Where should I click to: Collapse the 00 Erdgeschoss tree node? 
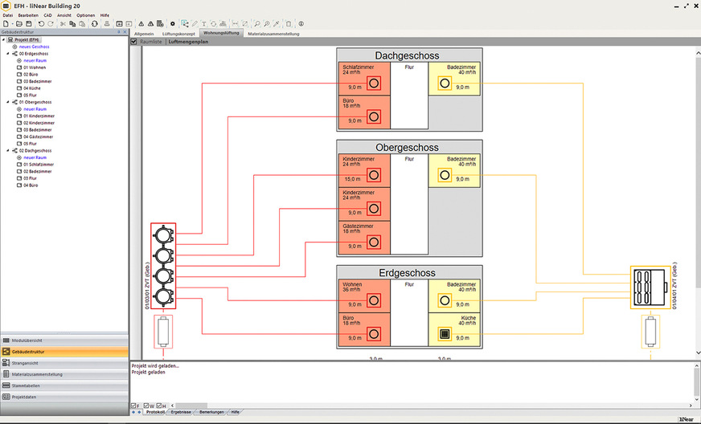(x=8, y=53)
